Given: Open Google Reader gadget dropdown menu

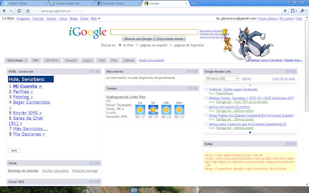Looking at the screenshot, I should pyautogui.click(x=287, y=72).
